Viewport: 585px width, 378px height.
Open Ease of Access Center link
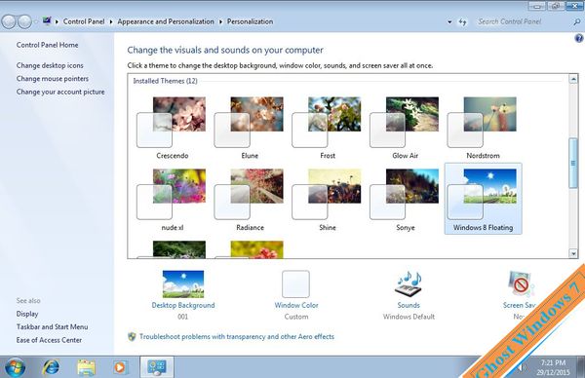point(49,340)
